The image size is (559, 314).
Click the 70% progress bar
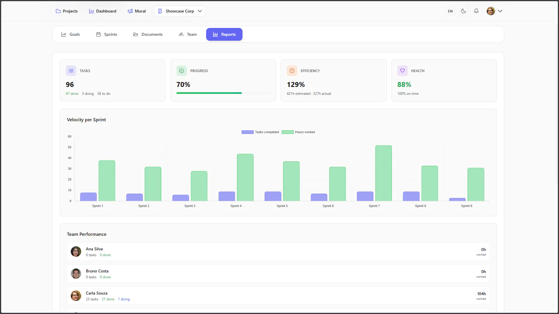click(223, 93)
